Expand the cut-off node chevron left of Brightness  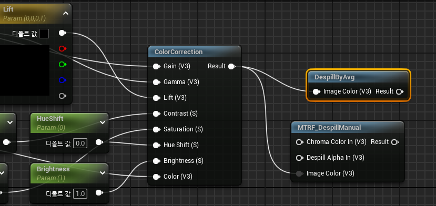(x=2, y=173)
